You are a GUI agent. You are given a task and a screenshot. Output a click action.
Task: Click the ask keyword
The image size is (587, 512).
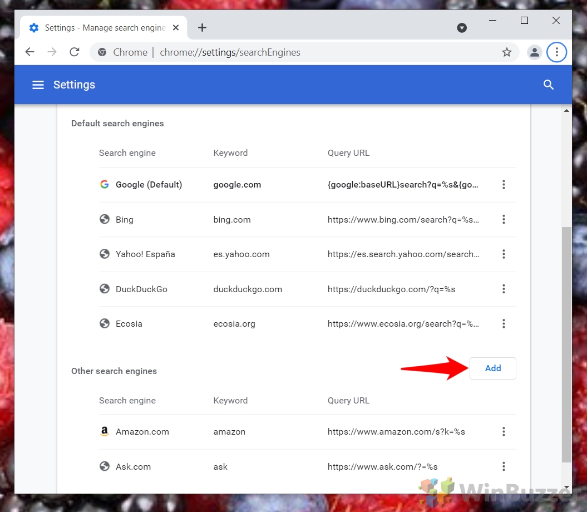[220, 467]
